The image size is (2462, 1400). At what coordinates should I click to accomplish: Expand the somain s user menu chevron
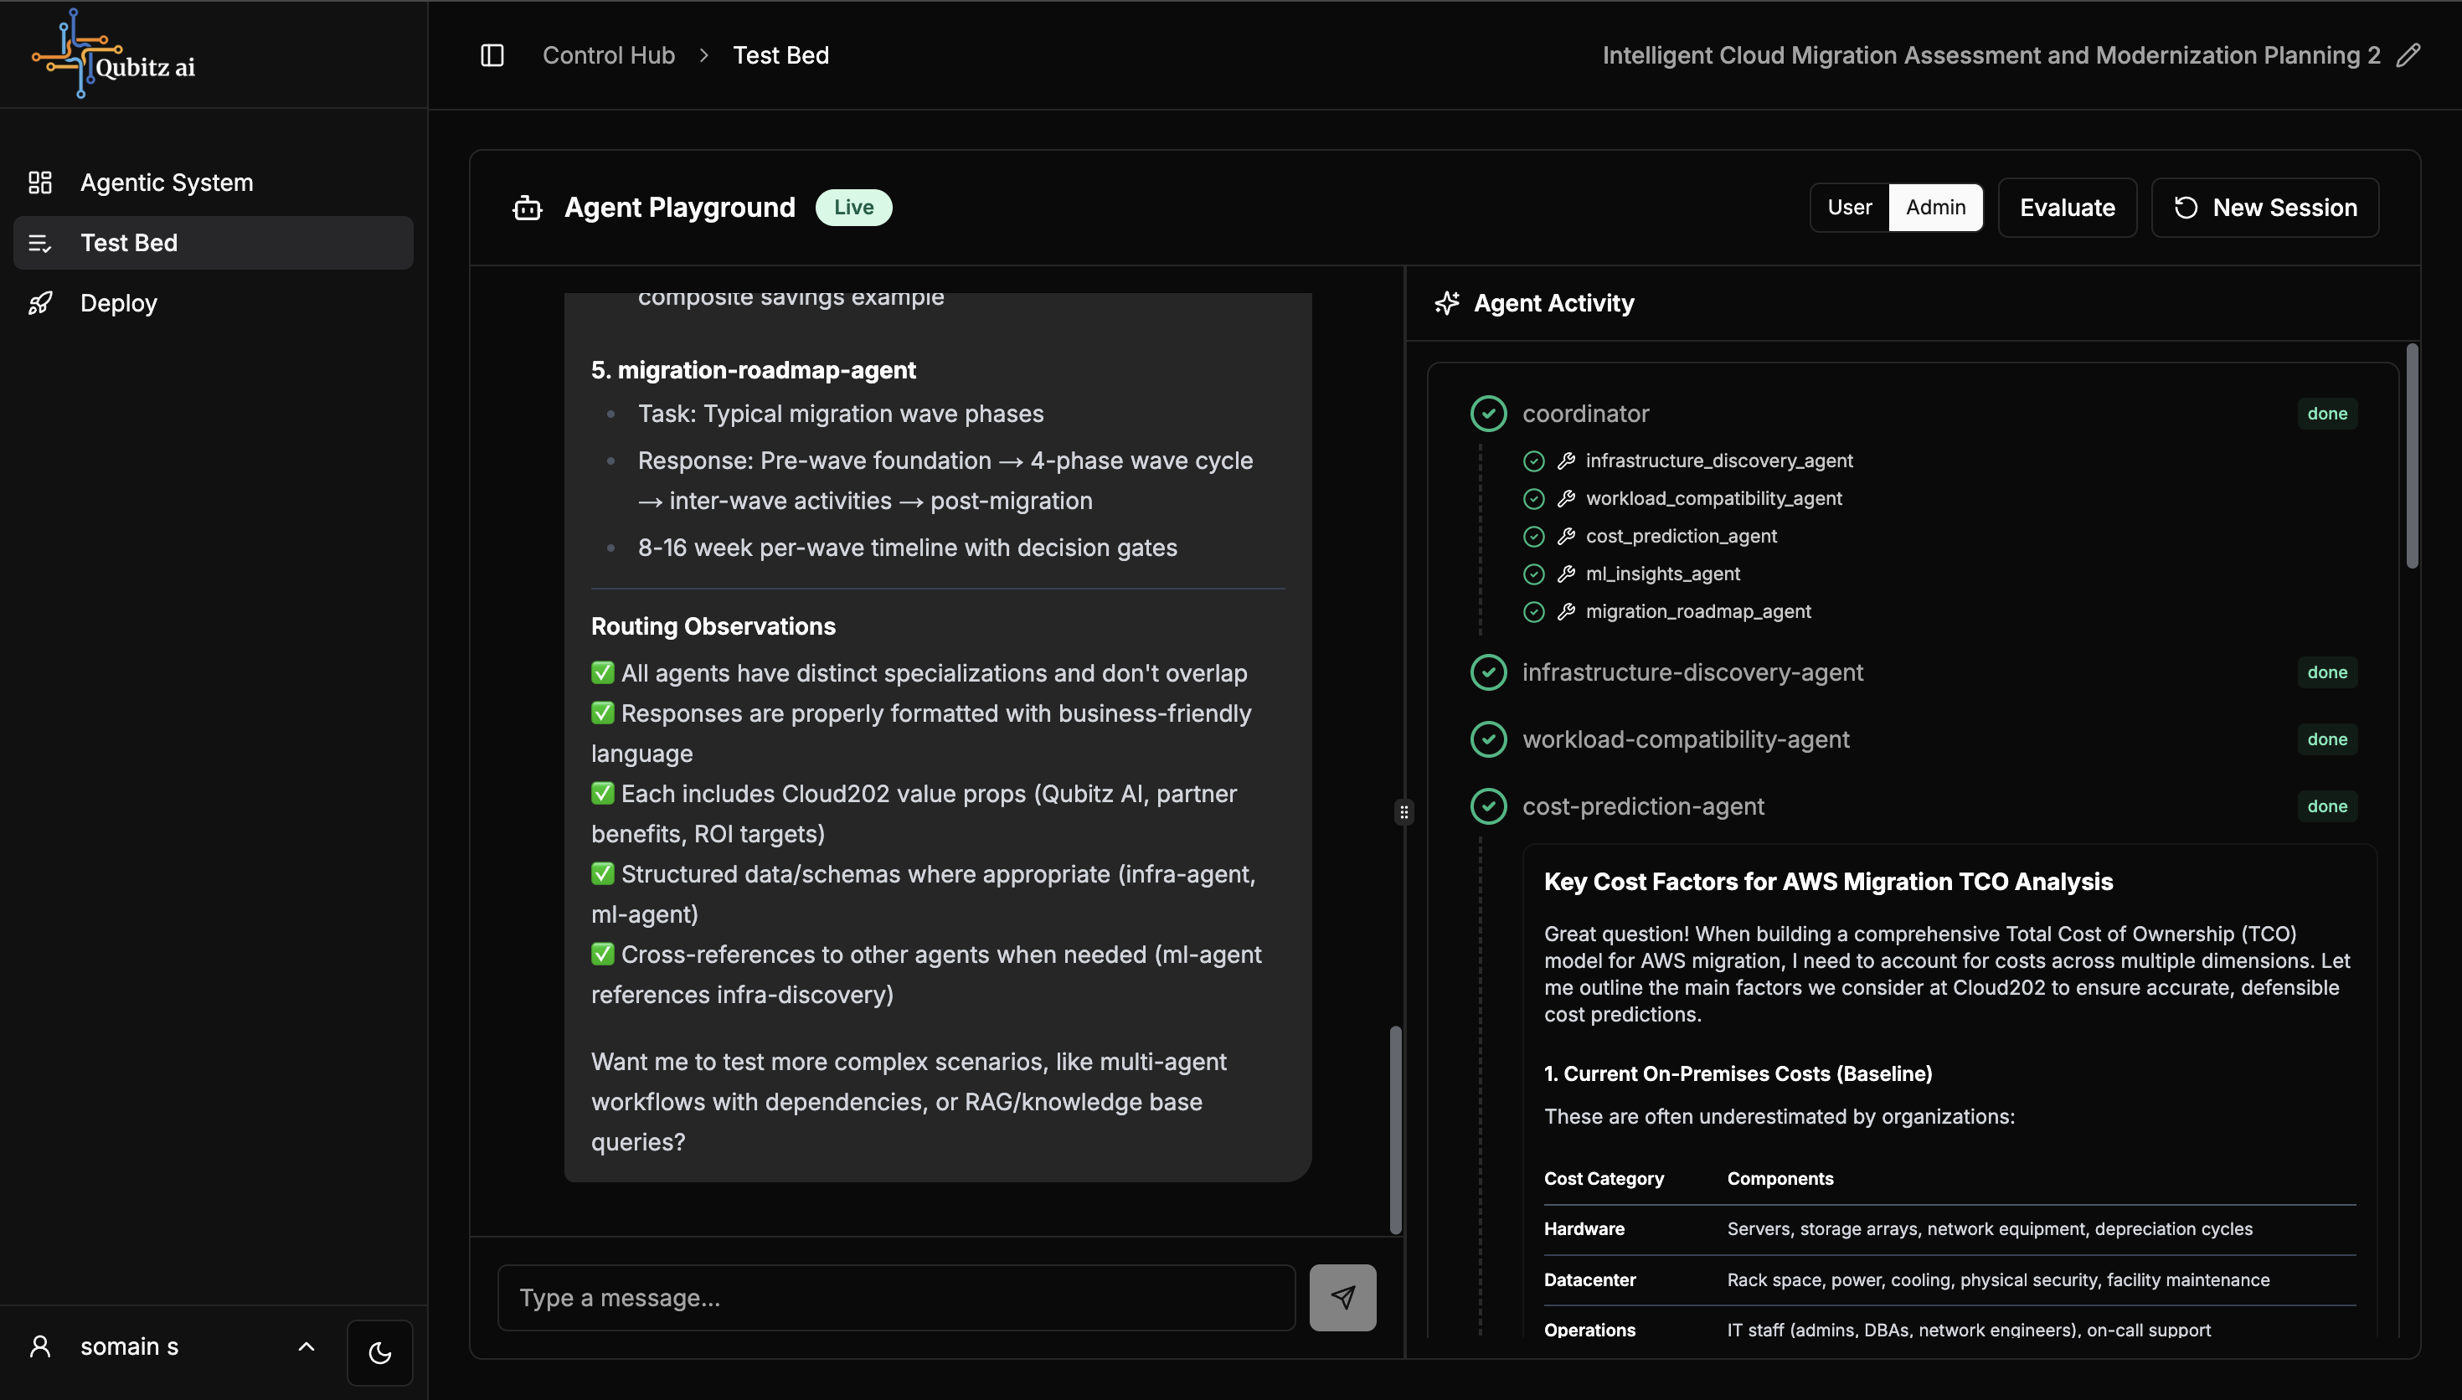tap(306, 1346)
